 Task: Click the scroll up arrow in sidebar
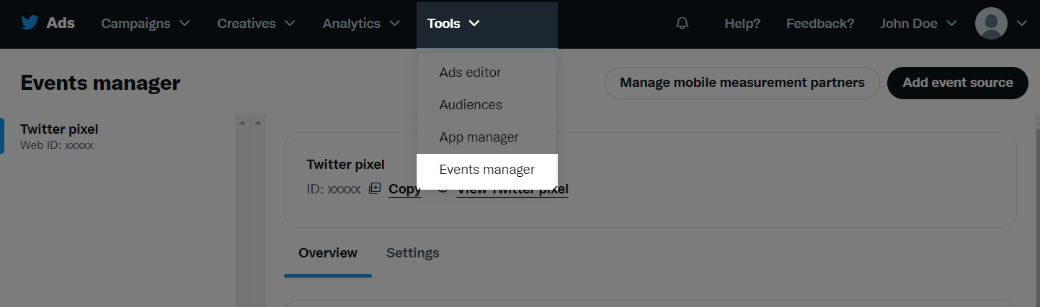243,123
